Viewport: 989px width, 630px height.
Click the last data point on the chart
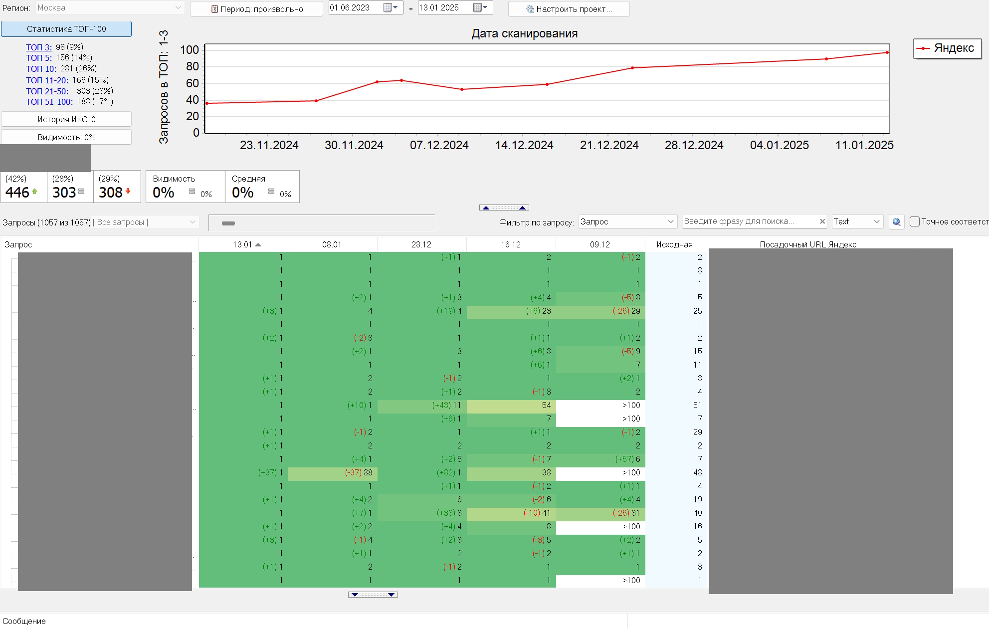pos(887,52)
